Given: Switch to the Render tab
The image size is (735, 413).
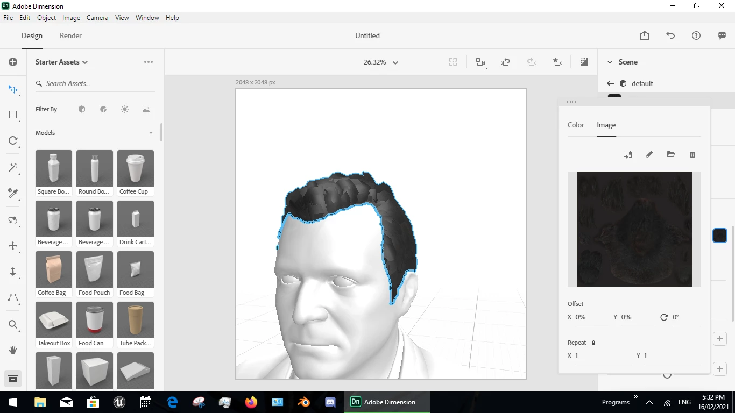Looking at the screenshot, I should [70, 35].
